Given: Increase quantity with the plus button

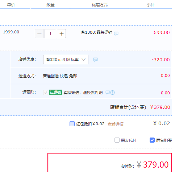Looking at the screenshot, I should pos(61,33).
